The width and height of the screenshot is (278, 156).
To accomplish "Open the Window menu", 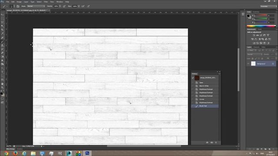I will coord(60,2).
